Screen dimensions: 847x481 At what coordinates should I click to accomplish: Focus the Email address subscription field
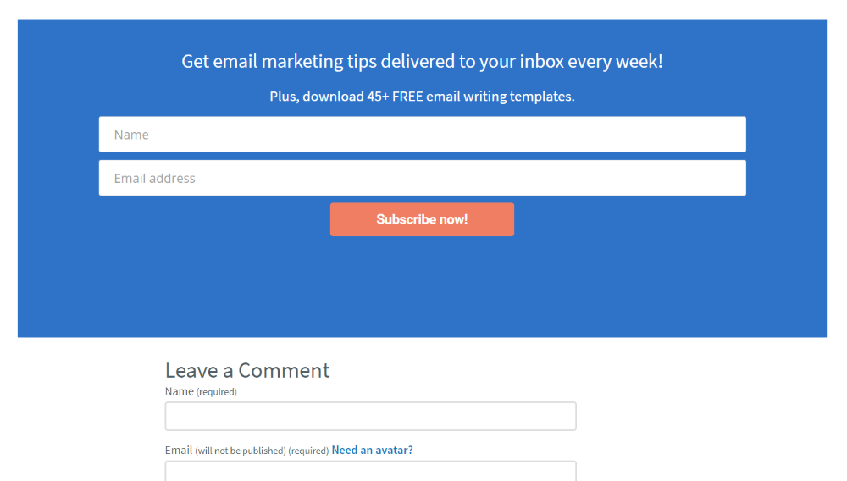(x=422, y=178)
